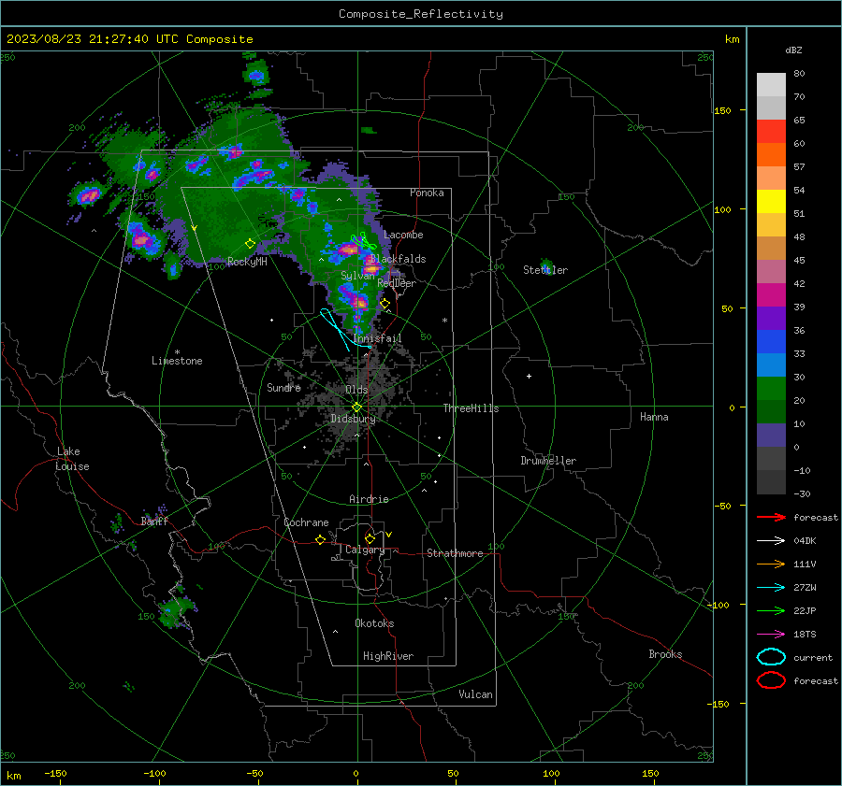Click the magenta 18TS arrow symbol

pyautogui.click(x=771, y=635)
